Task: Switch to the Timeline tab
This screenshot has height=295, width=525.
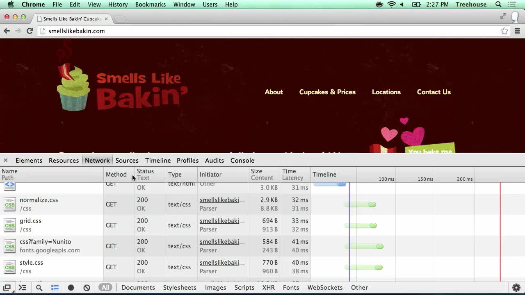Action: [x=158, y=161]
